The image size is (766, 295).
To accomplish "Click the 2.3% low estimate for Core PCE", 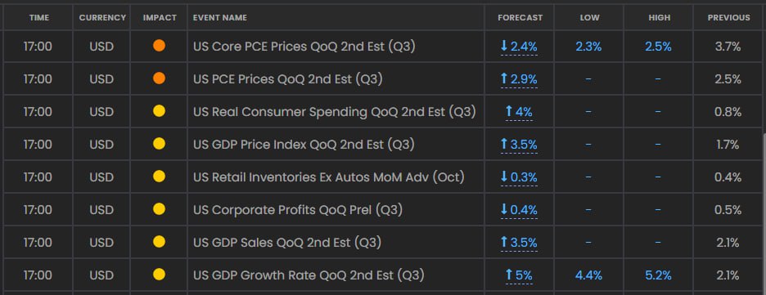I will point(588,47).
